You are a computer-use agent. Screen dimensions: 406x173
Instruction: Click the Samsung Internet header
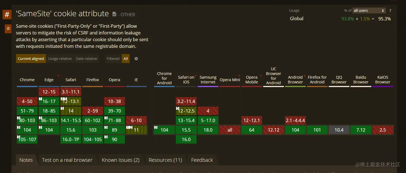(x=208, y=80)
